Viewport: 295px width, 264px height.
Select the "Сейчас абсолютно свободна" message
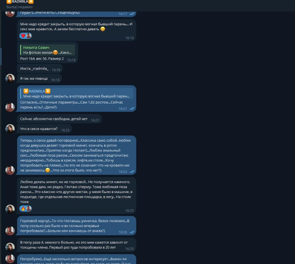[59, 119]
